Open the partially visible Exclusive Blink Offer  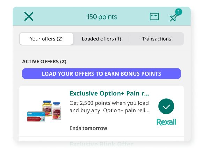click(101, 143)
